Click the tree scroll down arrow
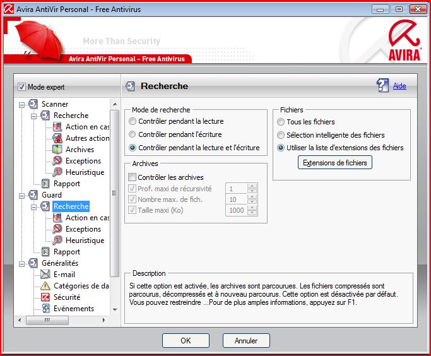Screen dimensions: 431x356 click(115, 309)
